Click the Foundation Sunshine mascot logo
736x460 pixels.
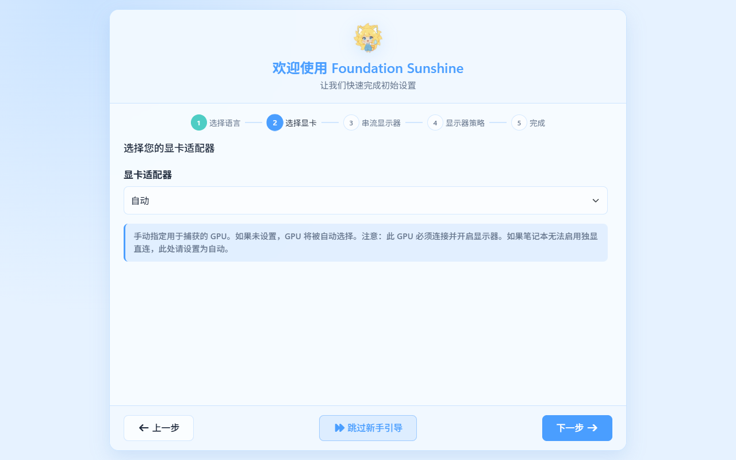368,38
